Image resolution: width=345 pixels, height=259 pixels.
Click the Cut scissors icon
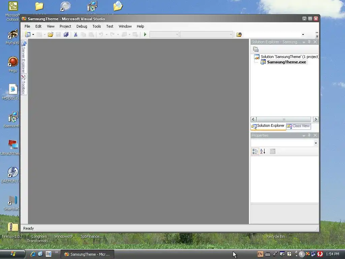click(75, 34)
